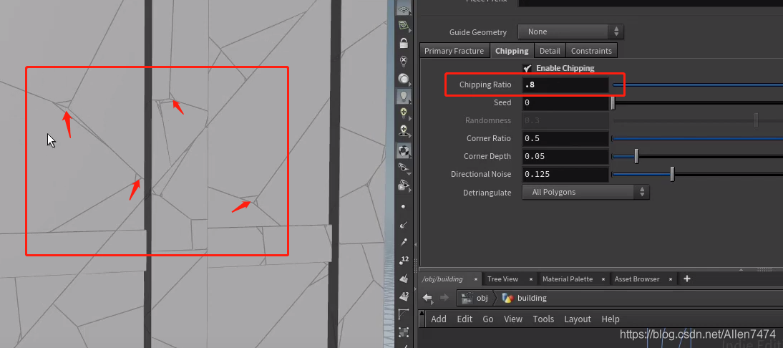Disable the Enable Chipping checkbox
The width and height of the screenshot is (783, 348).
click(x=527, y=68)
